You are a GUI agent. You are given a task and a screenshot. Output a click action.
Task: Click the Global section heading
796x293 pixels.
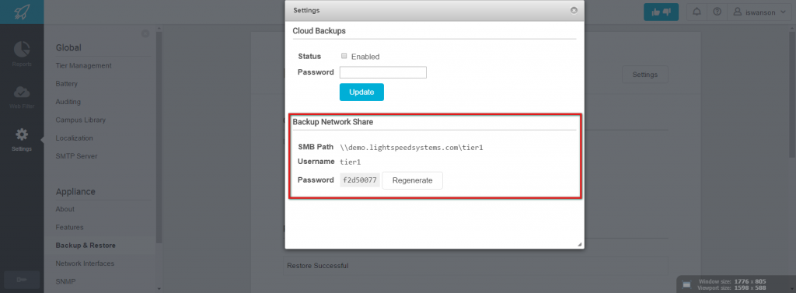68,47
